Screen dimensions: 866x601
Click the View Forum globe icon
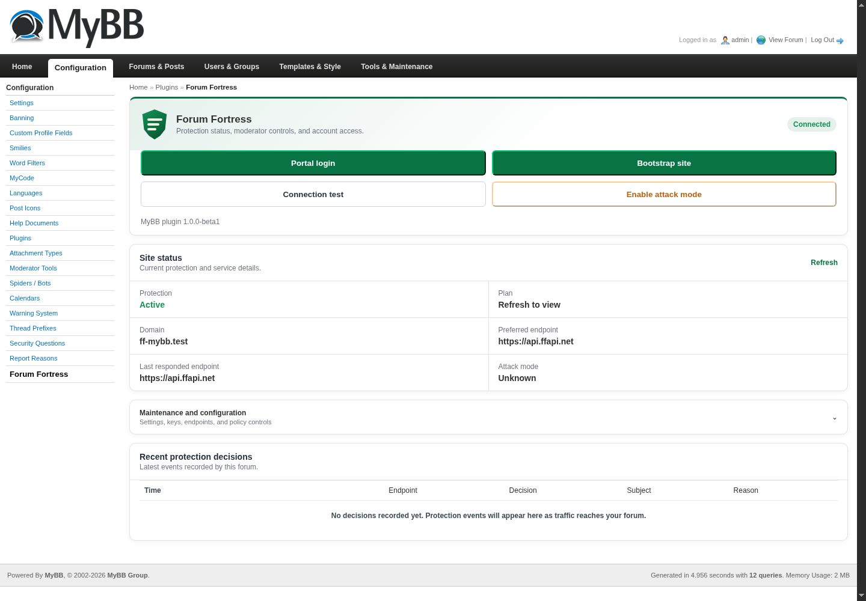(761, 40)
